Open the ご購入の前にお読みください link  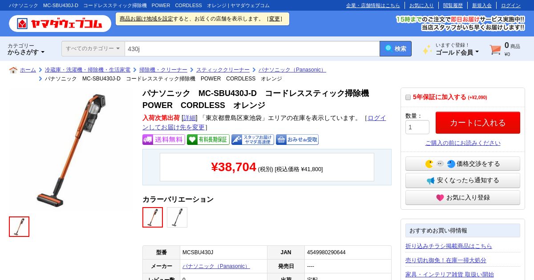pyautogui.click(x=463, y=143)
